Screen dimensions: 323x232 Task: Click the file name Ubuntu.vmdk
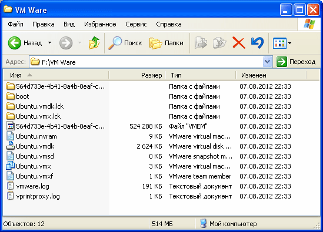click(35, 146)
